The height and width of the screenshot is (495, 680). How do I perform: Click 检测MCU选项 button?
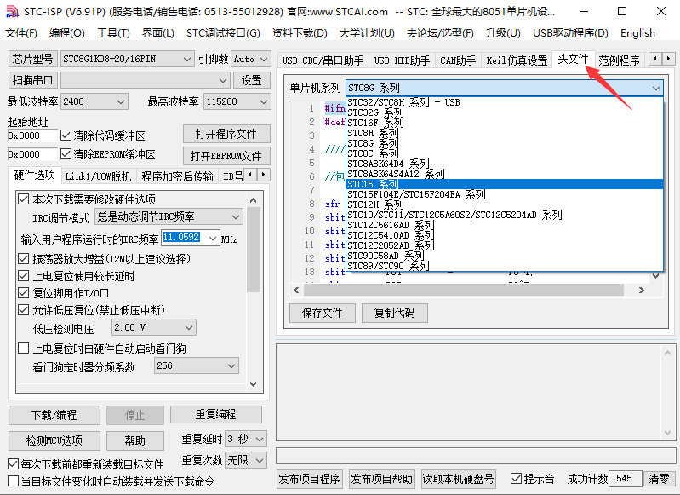54,440
